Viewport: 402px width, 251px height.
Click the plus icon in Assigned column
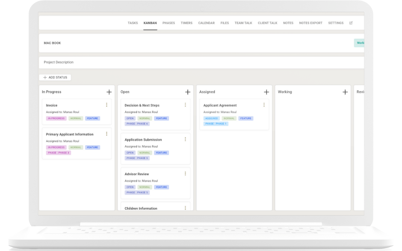pyautogui.click(x=266, y=92)
